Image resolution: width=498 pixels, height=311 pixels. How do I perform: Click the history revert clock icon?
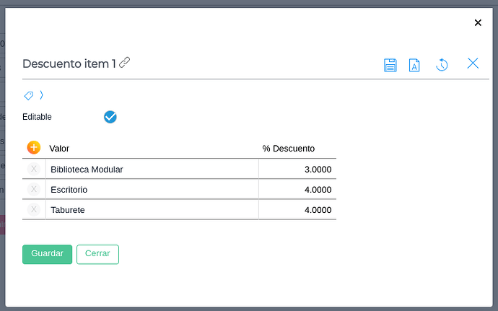(x=442, y=65)
